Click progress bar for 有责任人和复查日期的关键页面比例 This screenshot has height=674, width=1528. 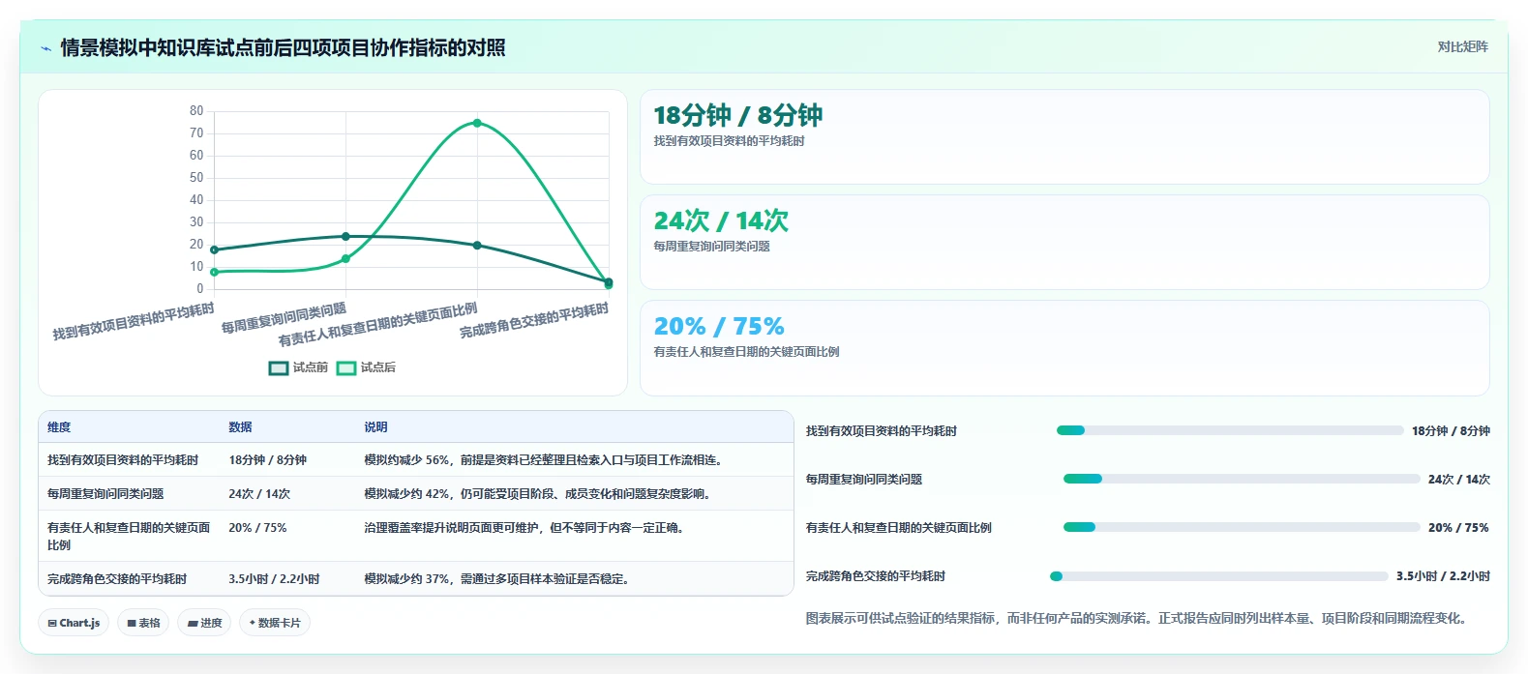coord(1242,527)
